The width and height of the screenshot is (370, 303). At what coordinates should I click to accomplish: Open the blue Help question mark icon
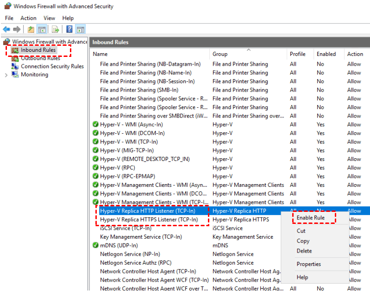click(69, 30)
